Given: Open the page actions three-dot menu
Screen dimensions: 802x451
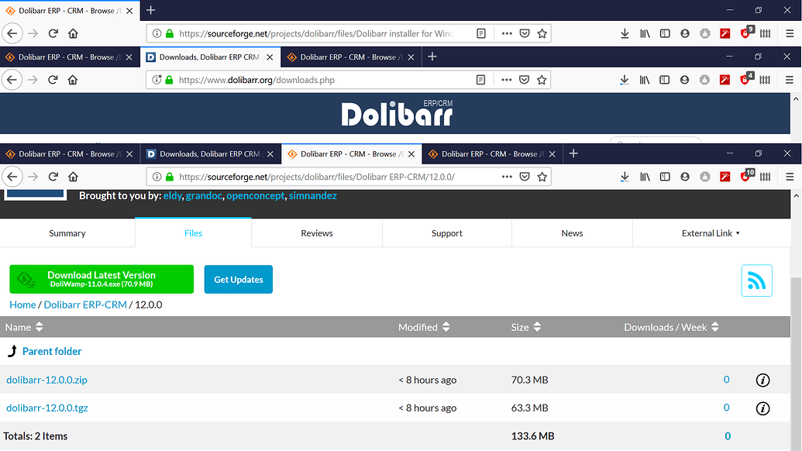Looking at the screenshot, I should pos(507,176).
